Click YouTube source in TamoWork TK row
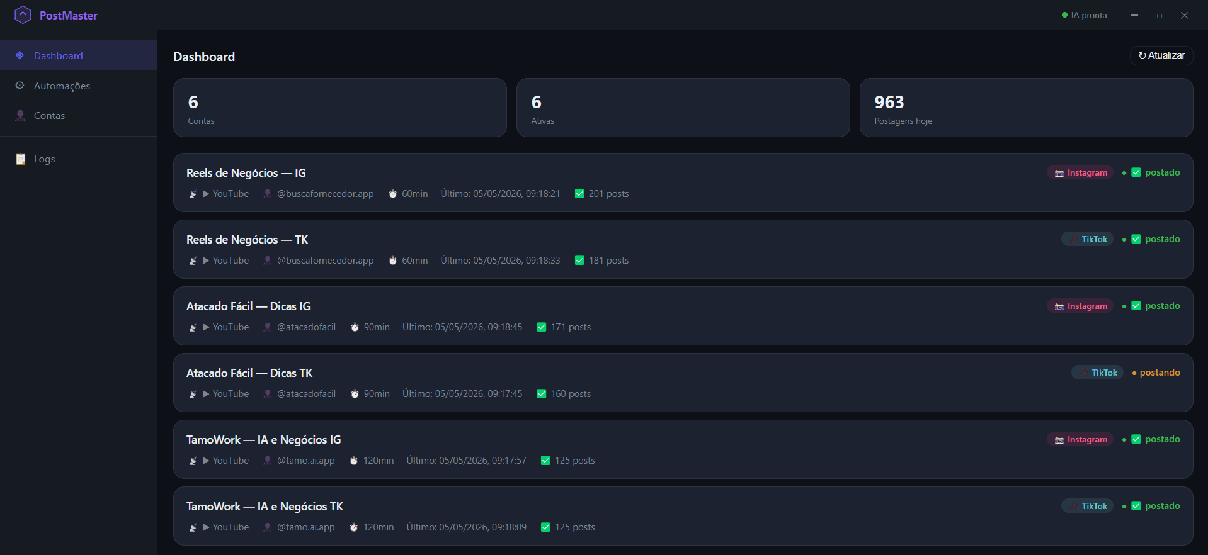 (x=225, y=527)
